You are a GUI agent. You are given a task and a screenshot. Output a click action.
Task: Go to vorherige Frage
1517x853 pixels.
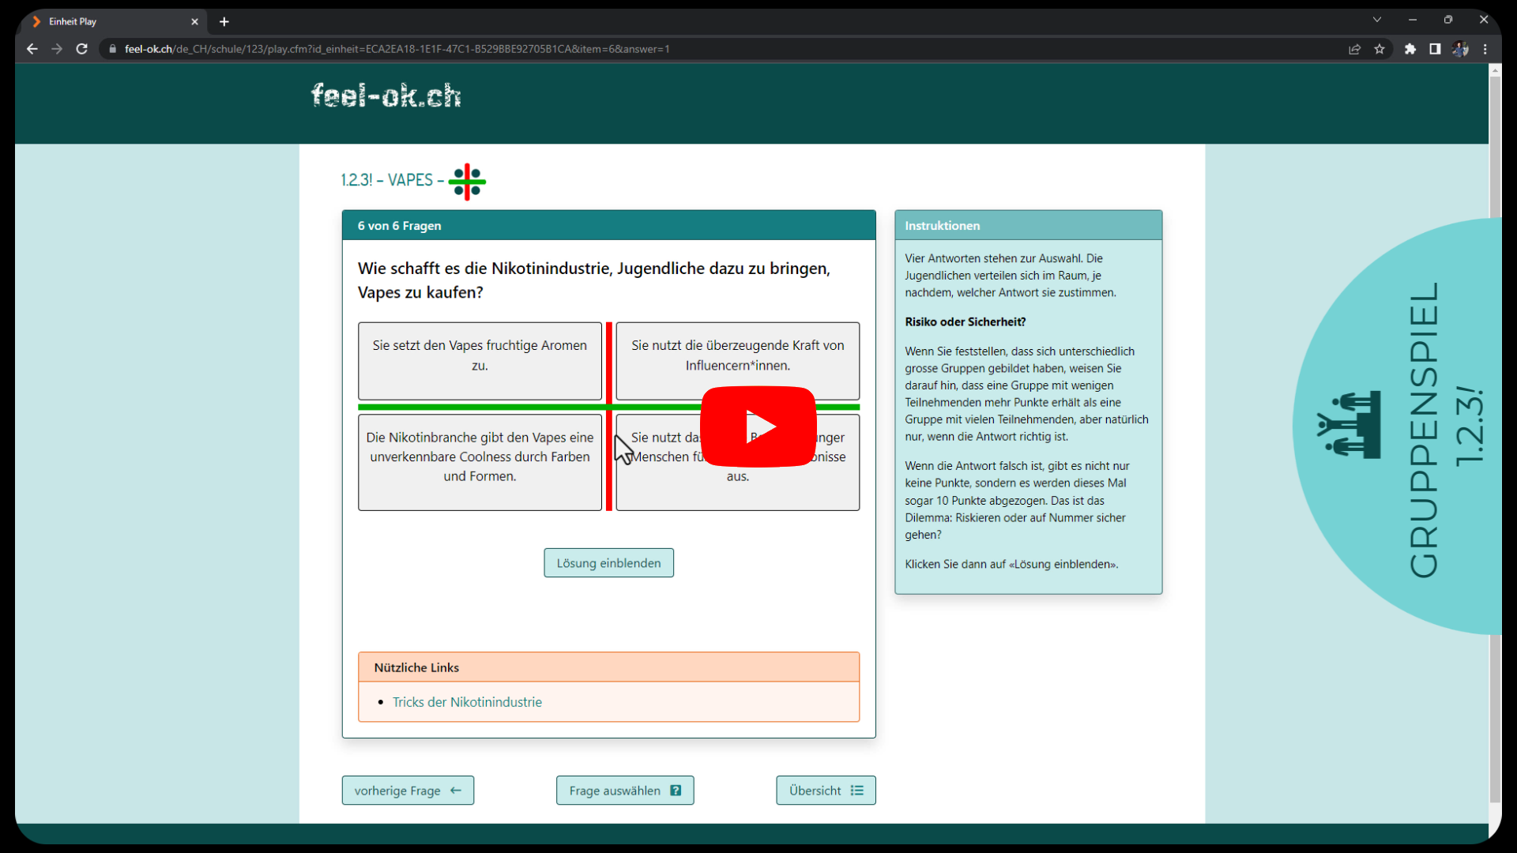coord(408,791)
